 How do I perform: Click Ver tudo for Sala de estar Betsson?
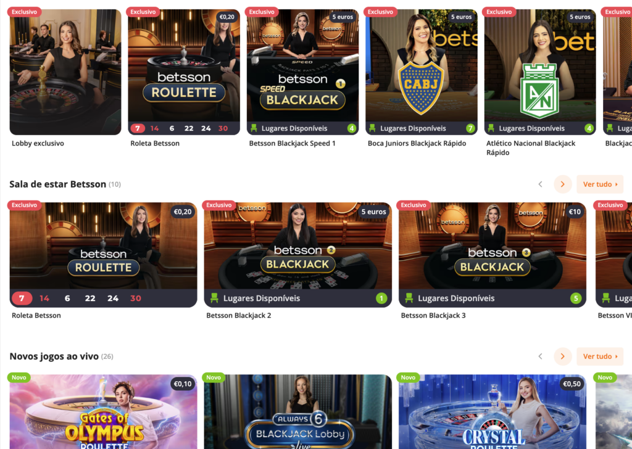click(x=600, y=184)
